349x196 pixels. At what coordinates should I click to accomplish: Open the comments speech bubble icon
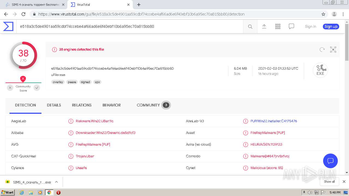pos(291,26)
